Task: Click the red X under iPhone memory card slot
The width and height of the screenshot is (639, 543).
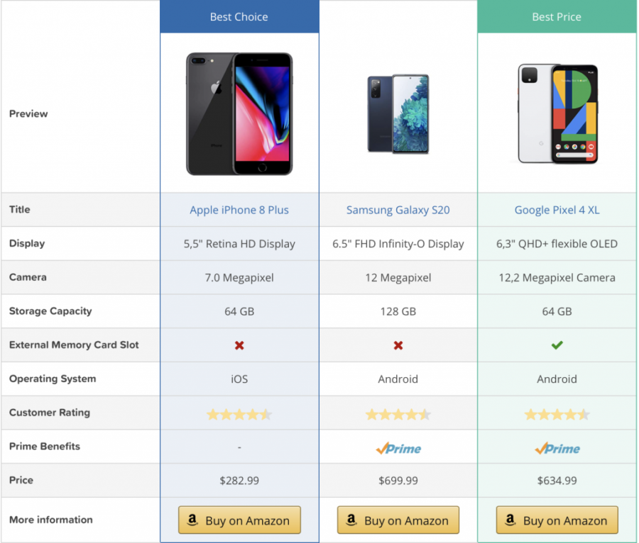Action: click(x=239, y=345)
